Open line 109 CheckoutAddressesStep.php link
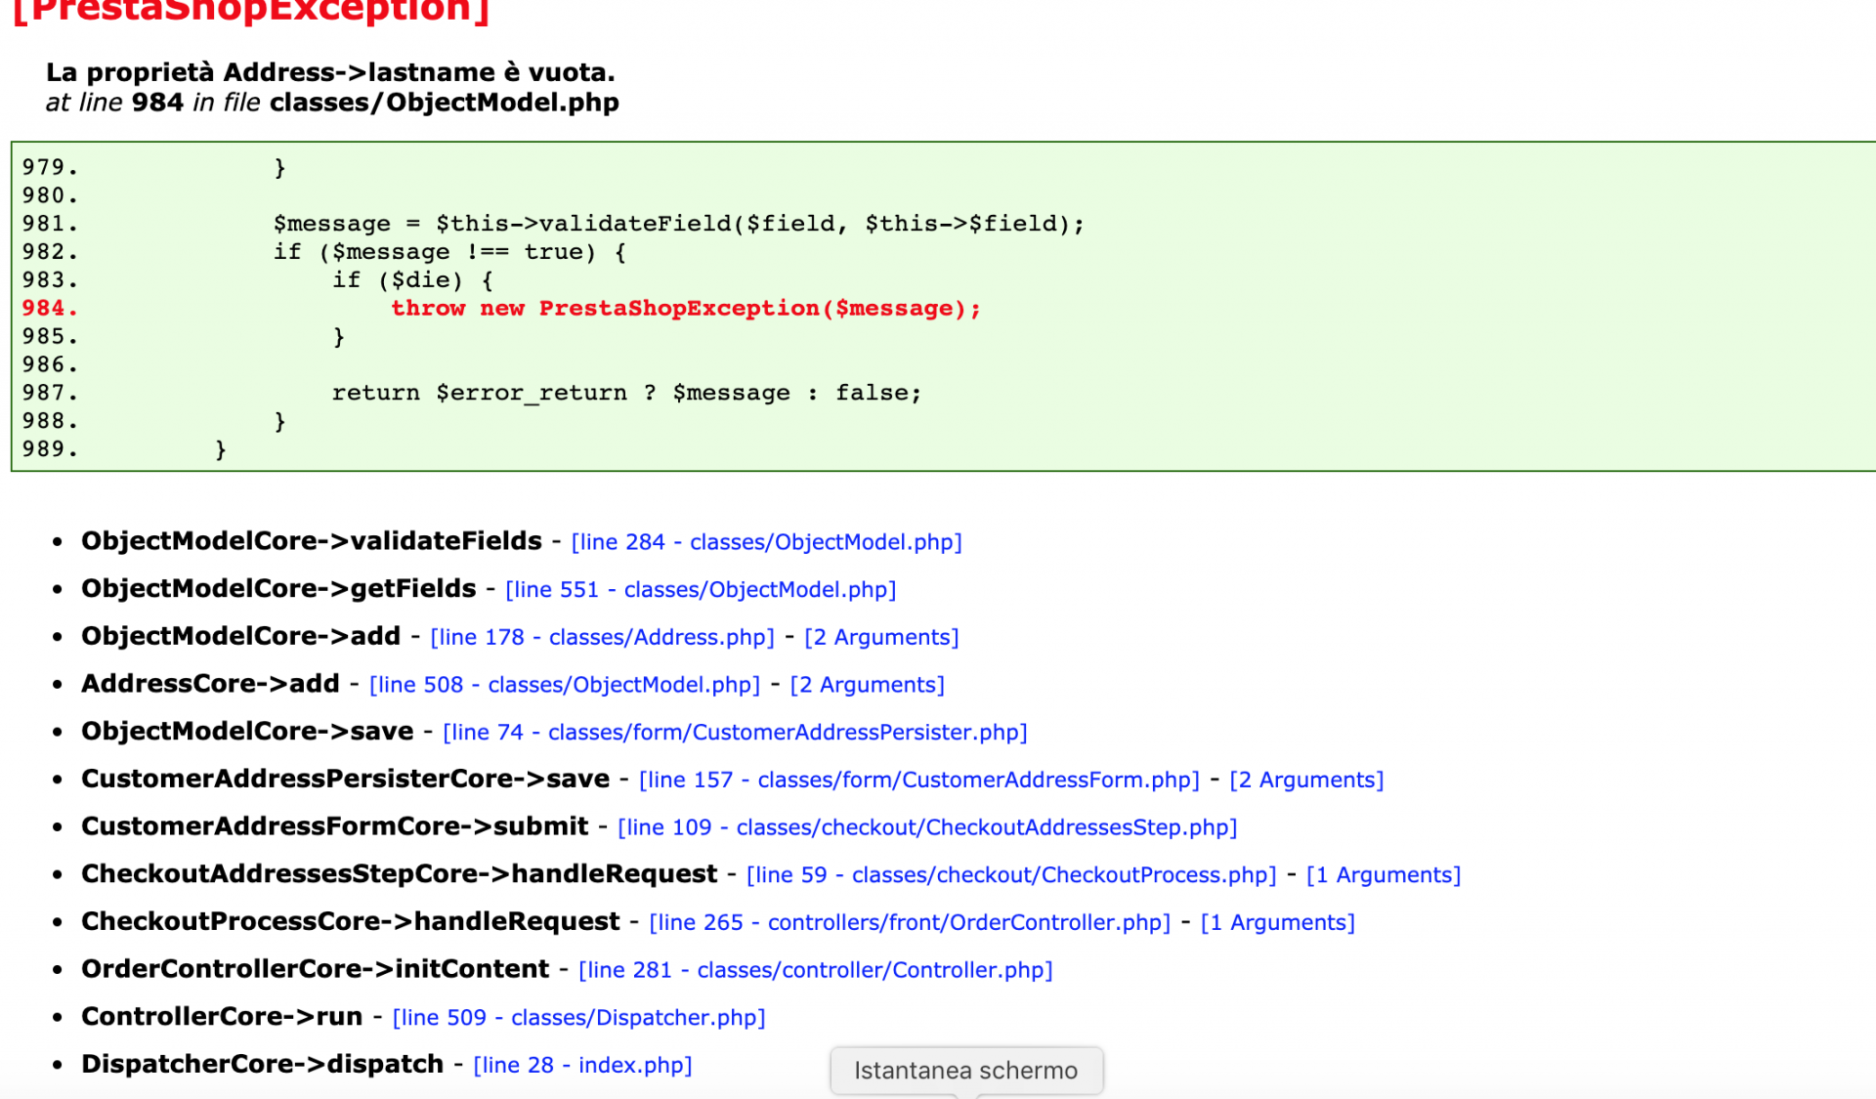Image resolution: width=1876 pixels, height=1099 pixels. point(926,827)
